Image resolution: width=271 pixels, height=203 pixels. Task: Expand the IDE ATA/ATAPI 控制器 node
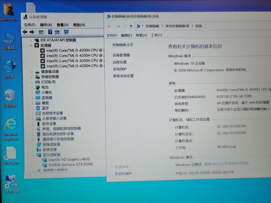pyautogui.click(x=31, y=40)
